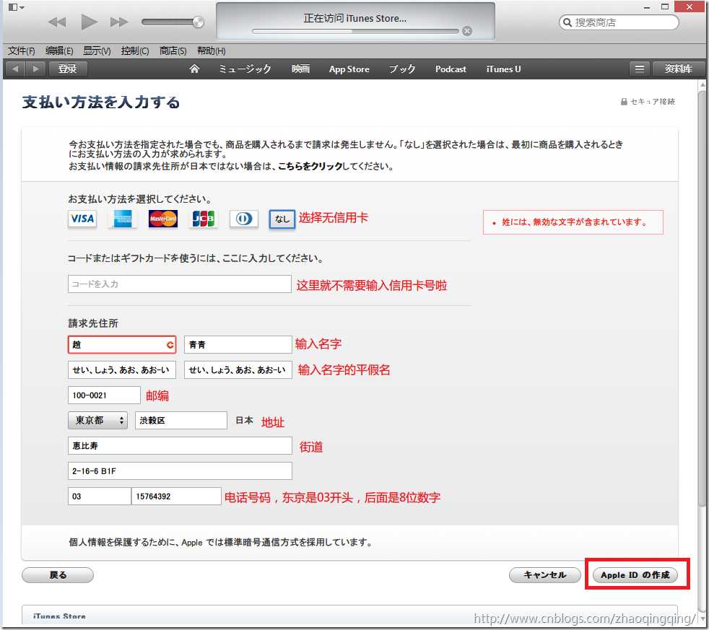The width and height of the screenshot is (709, 630).
Task: Click the fast-forward playback icon
Action: click(x=121, y=21)
